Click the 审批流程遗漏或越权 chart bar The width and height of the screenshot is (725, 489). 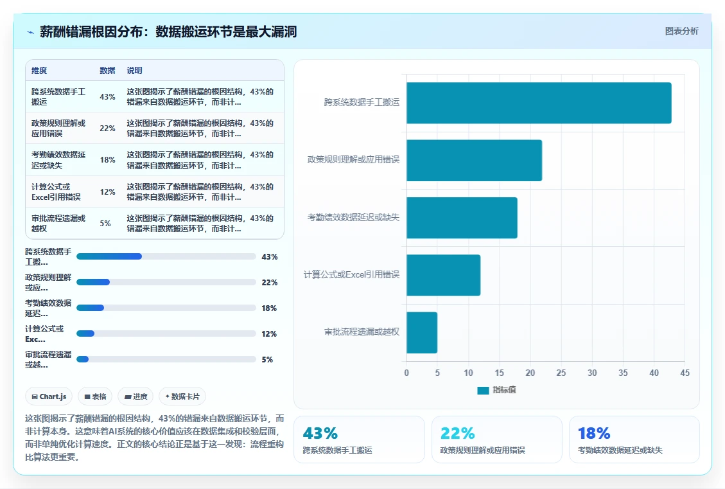click(422, 333)
